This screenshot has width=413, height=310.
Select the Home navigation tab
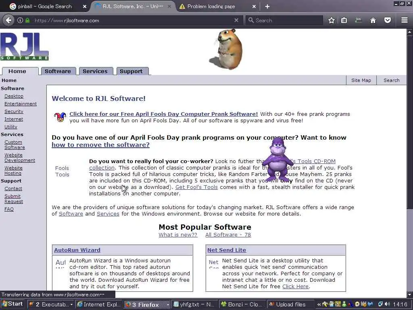pyautogui.click(x=17, y=71)
